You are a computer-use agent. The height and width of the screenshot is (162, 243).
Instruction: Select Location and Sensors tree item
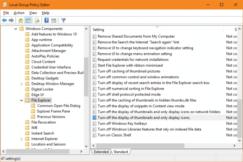pyautogui.click(x=48, y=144)
